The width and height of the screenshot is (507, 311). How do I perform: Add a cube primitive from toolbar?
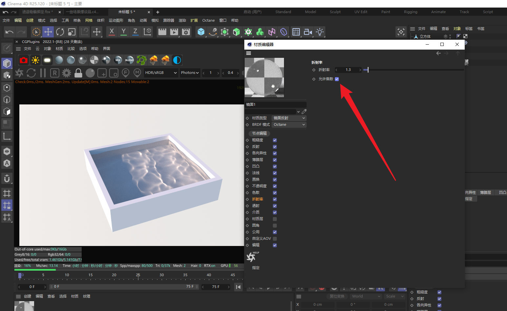coord(201,32)
